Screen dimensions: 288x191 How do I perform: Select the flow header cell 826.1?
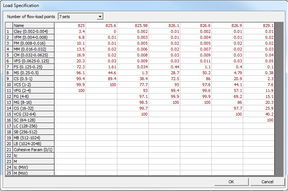point(164,25)
